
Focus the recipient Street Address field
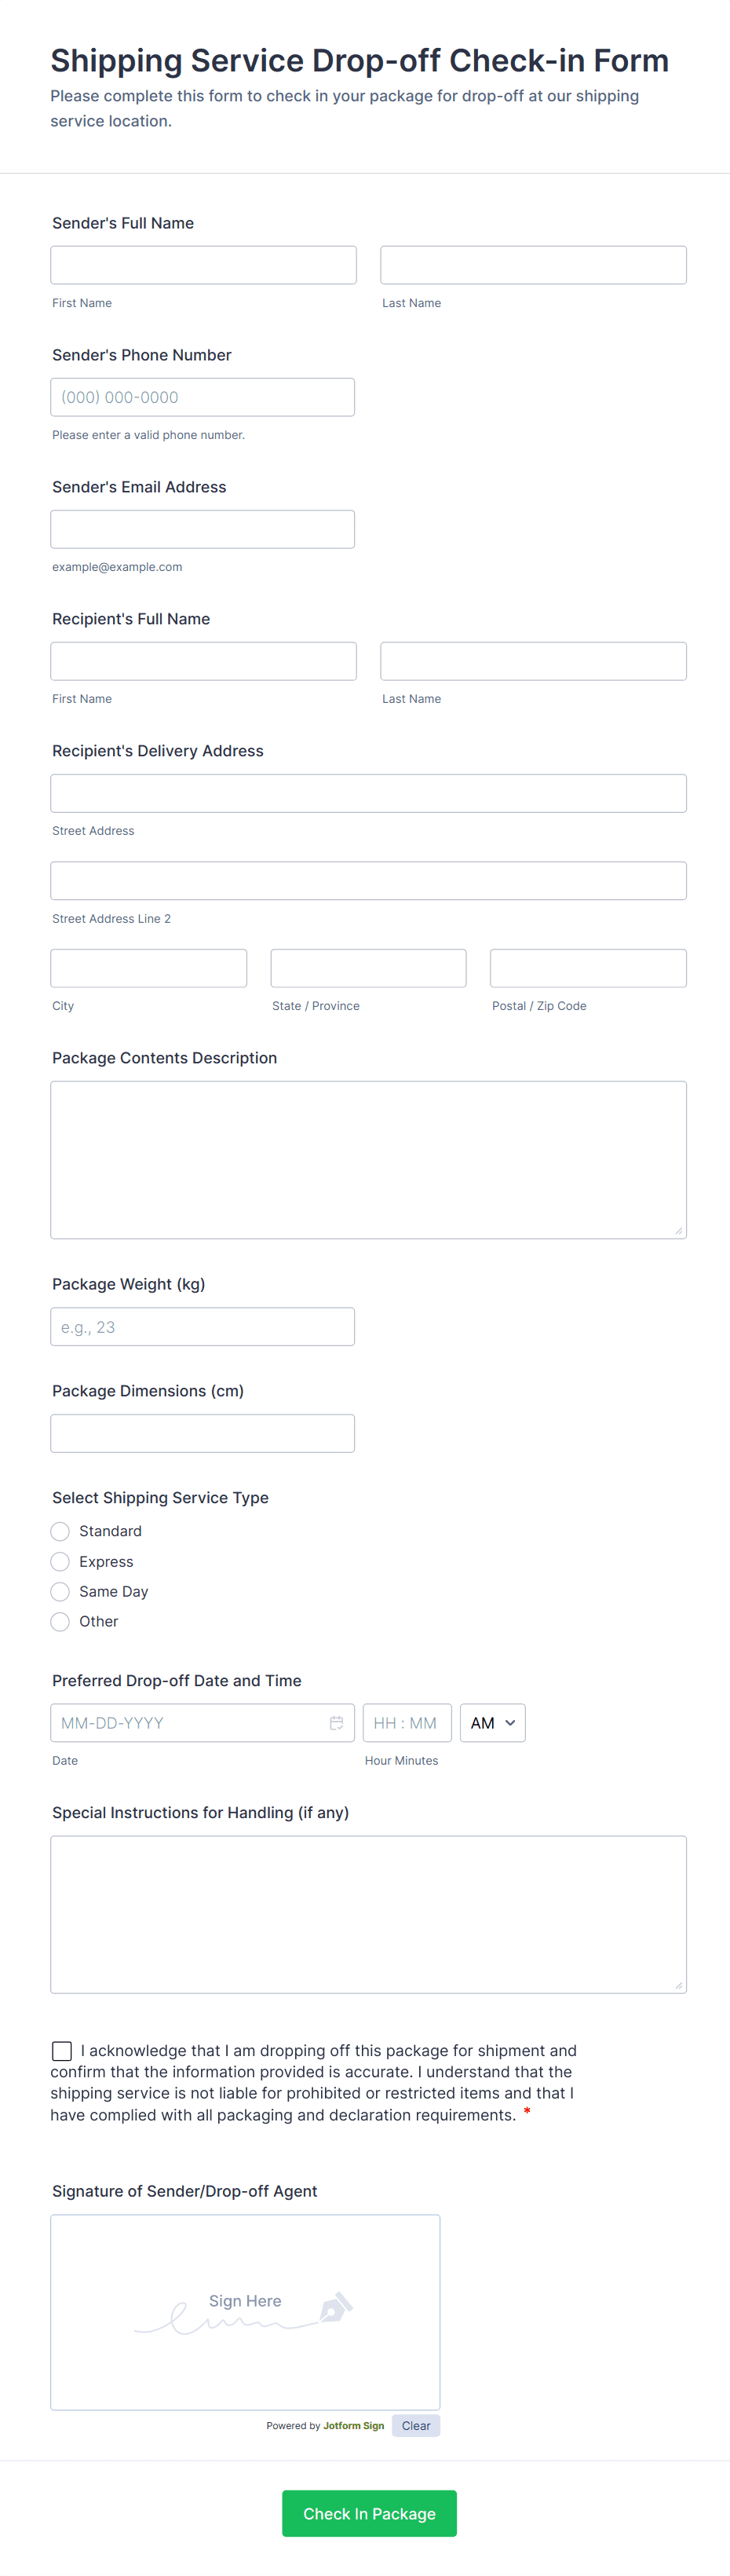click(x=368, y=793)
